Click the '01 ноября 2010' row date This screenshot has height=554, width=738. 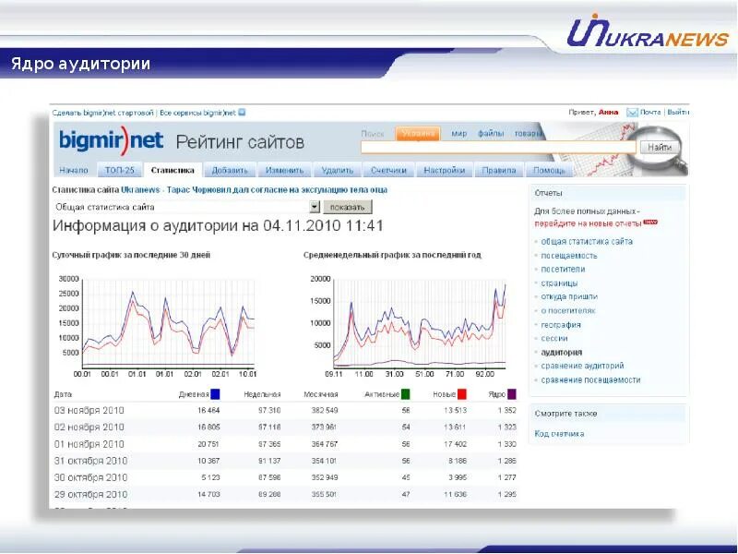pyautogui.click(x=89, y=444)
